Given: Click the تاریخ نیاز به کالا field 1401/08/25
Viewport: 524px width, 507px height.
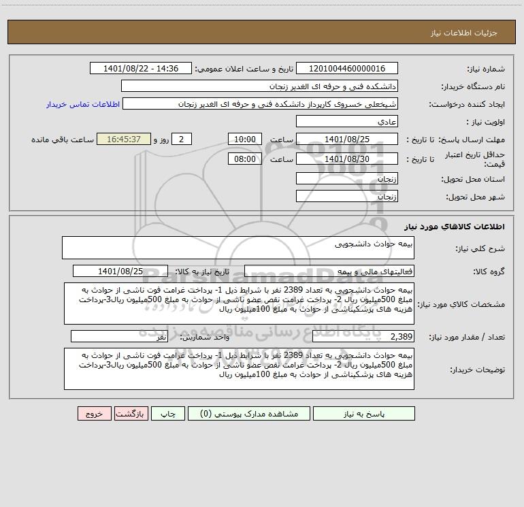Looking at the screenshot, I should coord(120,271).
